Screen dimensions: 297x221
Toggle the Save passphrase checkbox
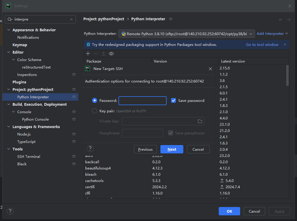171,133
